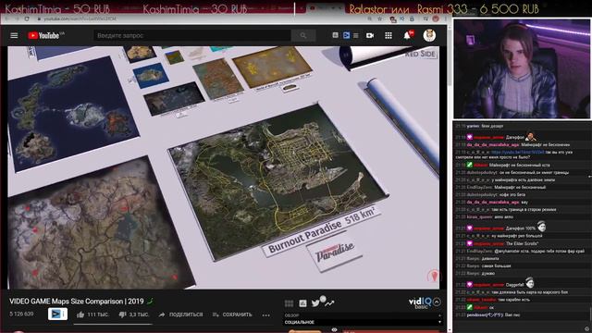Click the eye icon below vidIQ panel
The image size is (592, 333).
click(x=334, y=330)
